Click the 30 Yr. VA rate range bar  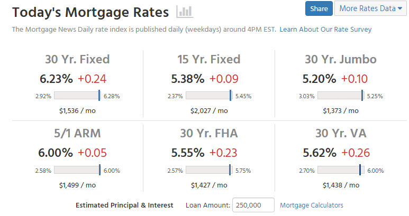(x=340, y=170)
